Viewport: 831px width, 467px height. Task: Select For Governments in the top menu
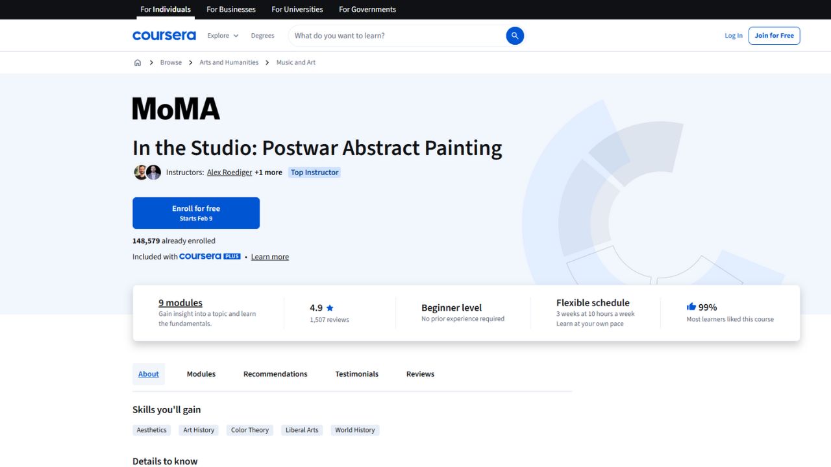[367, 9]
